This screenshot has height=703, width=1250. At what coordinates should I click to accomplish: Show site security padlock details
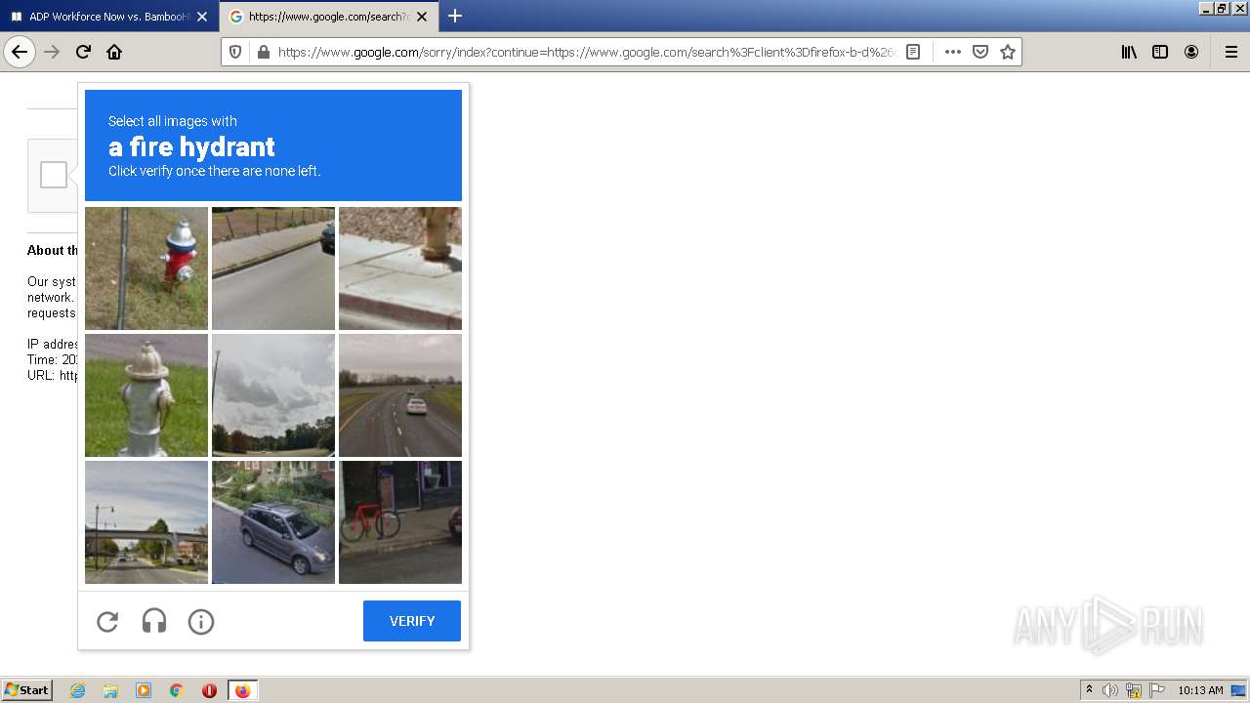[x=263, y=52]
